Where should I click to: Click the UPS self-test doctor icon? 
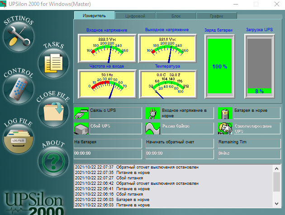point(225,128)
